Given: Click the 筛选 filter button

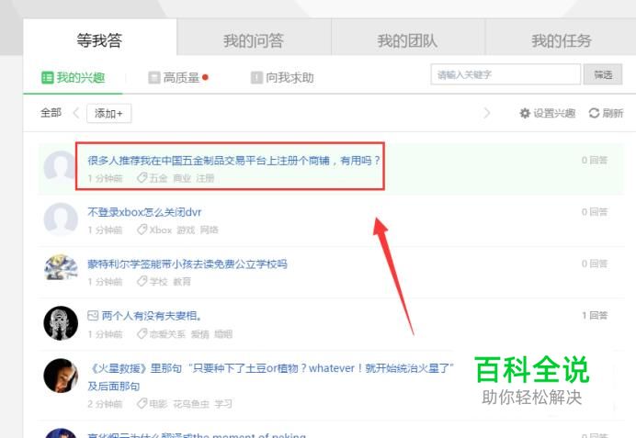Looking at the screenshot, I should 603,74.
